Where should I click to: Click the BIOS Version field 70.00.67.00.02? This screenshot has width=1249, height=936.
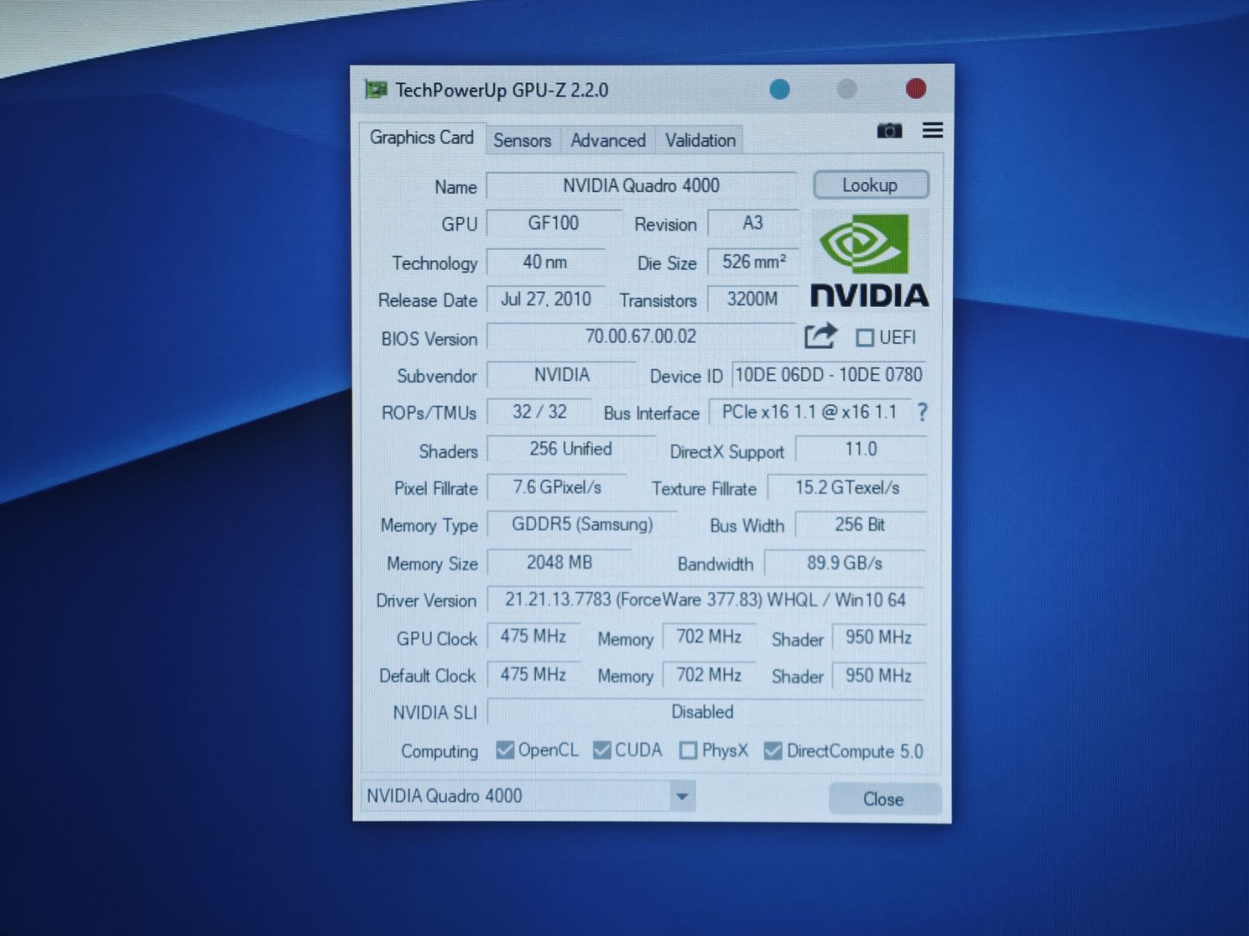pos(641,337)
